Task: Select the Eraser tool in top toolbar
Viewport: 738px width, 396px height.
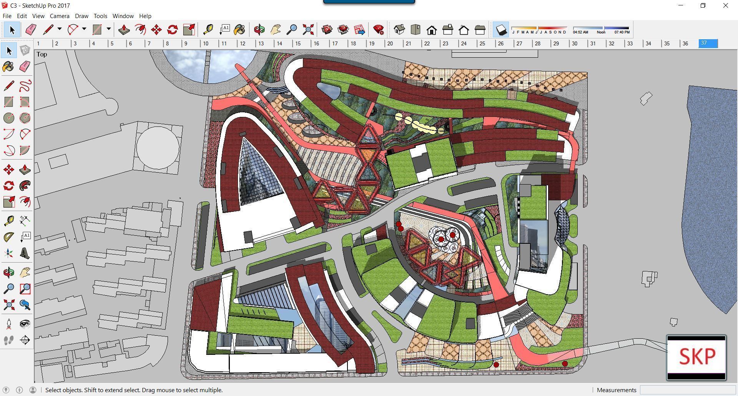Action: 30,30
